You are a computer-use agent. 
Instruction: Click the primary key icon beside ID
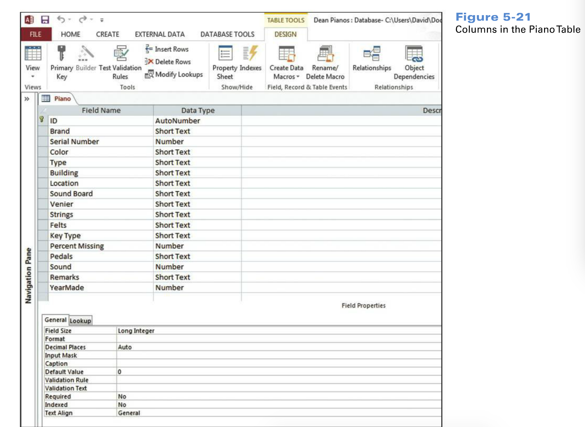42,119
